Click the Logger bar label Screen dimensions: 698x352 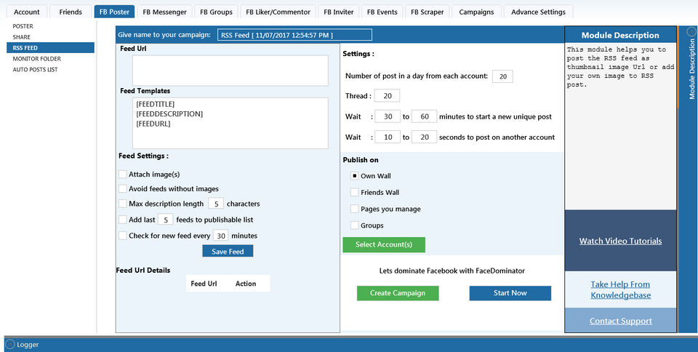click(28, 345)
